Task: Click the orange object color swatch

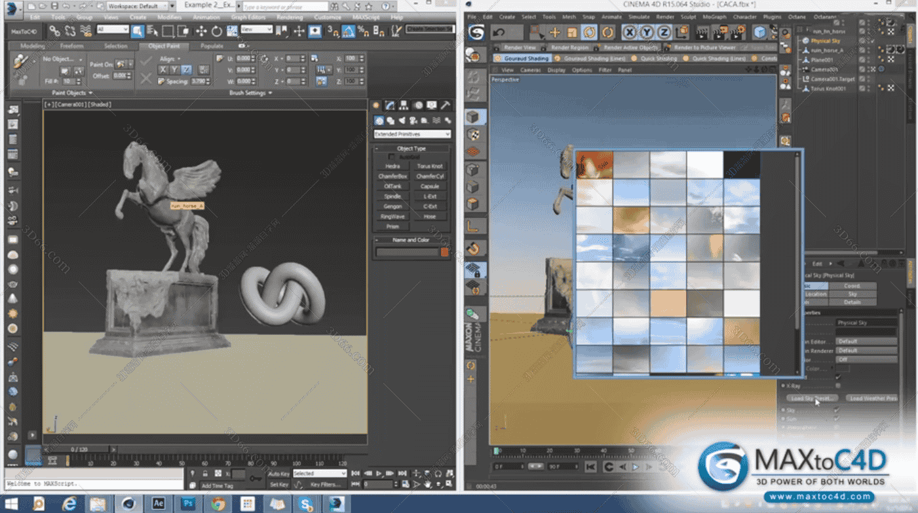Action: [445, 252]
